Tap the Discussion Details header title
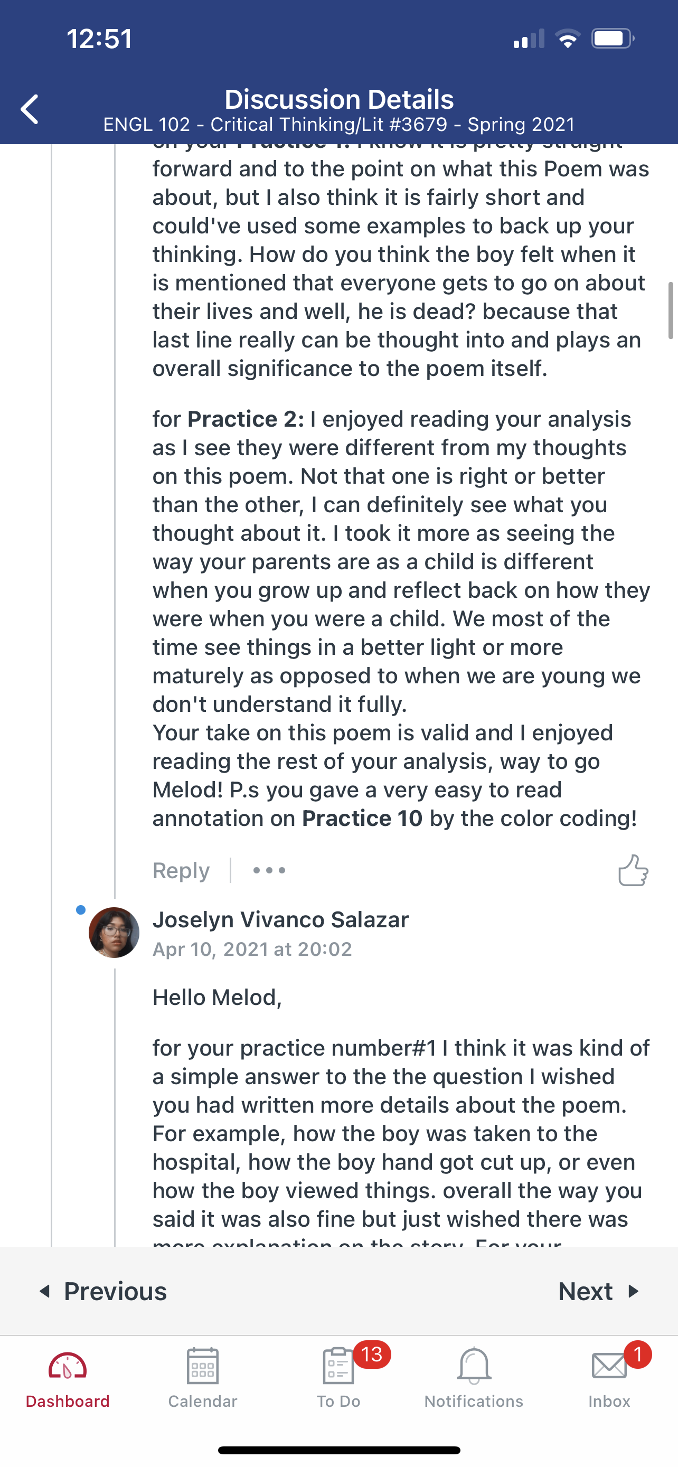Image resolution: width=678 pixels, height=1467 pixels. tap(338, 100)
